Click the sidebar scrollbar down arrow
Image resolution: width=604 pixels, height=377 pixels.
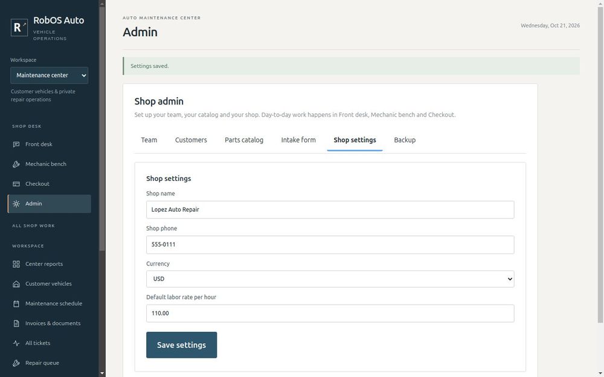[x=102, y=373]
